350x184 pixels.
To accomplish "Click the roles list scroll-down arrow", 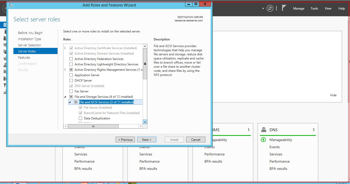I will point(145,122).
